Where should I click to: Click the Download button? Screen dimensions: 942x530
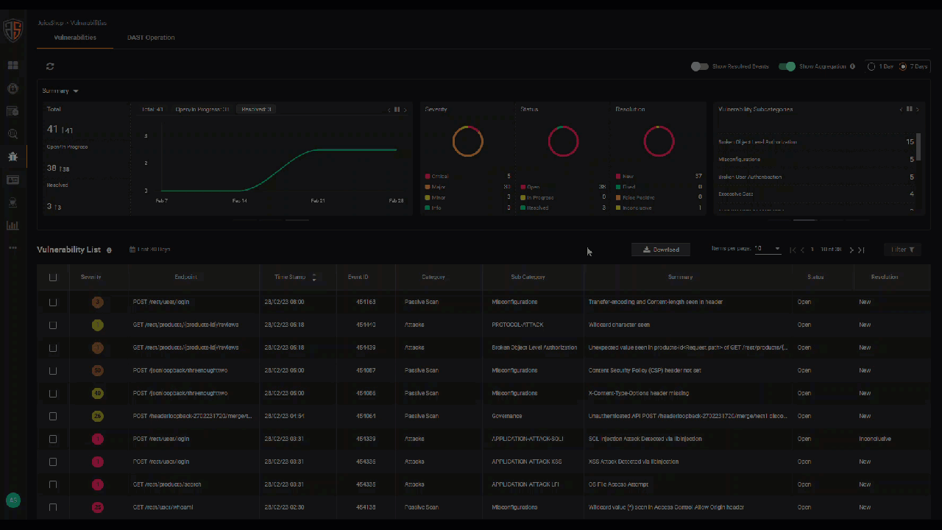point(660,250)
